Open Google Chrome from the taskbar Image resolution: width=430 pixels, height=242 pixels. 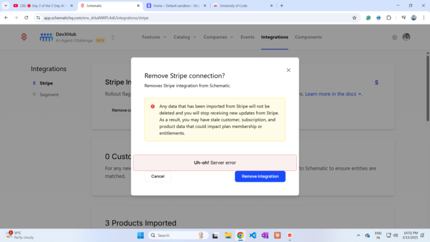click(x=241, y=235)
